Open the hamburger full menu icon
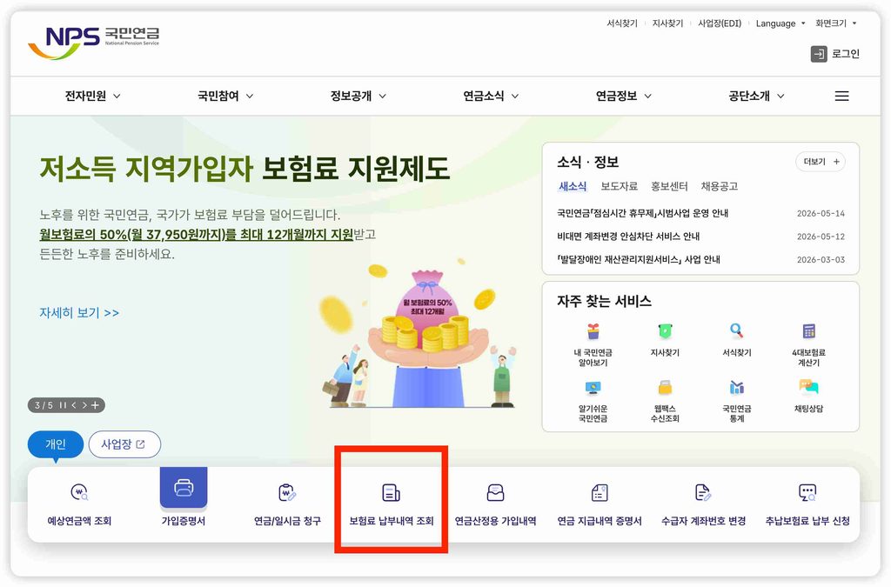 841,96
